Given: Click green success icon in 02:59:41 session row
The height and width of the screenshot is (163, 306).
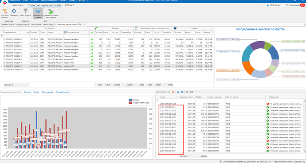Looking at the screenshot, I should [267, 107].
